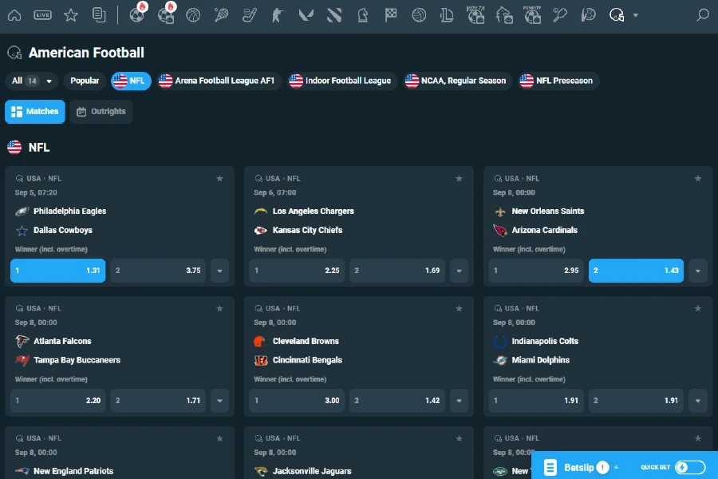This screenshot has height=479, width=718.
Task: Expand more markets for Saints vs Cardinals
Action: pos(697,271)
